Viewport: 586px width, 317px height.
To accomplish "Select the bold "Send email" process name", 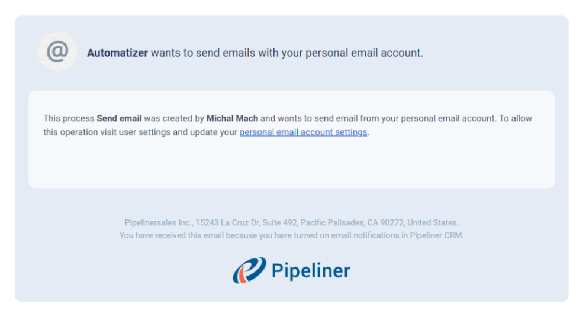I will [119, 118].
